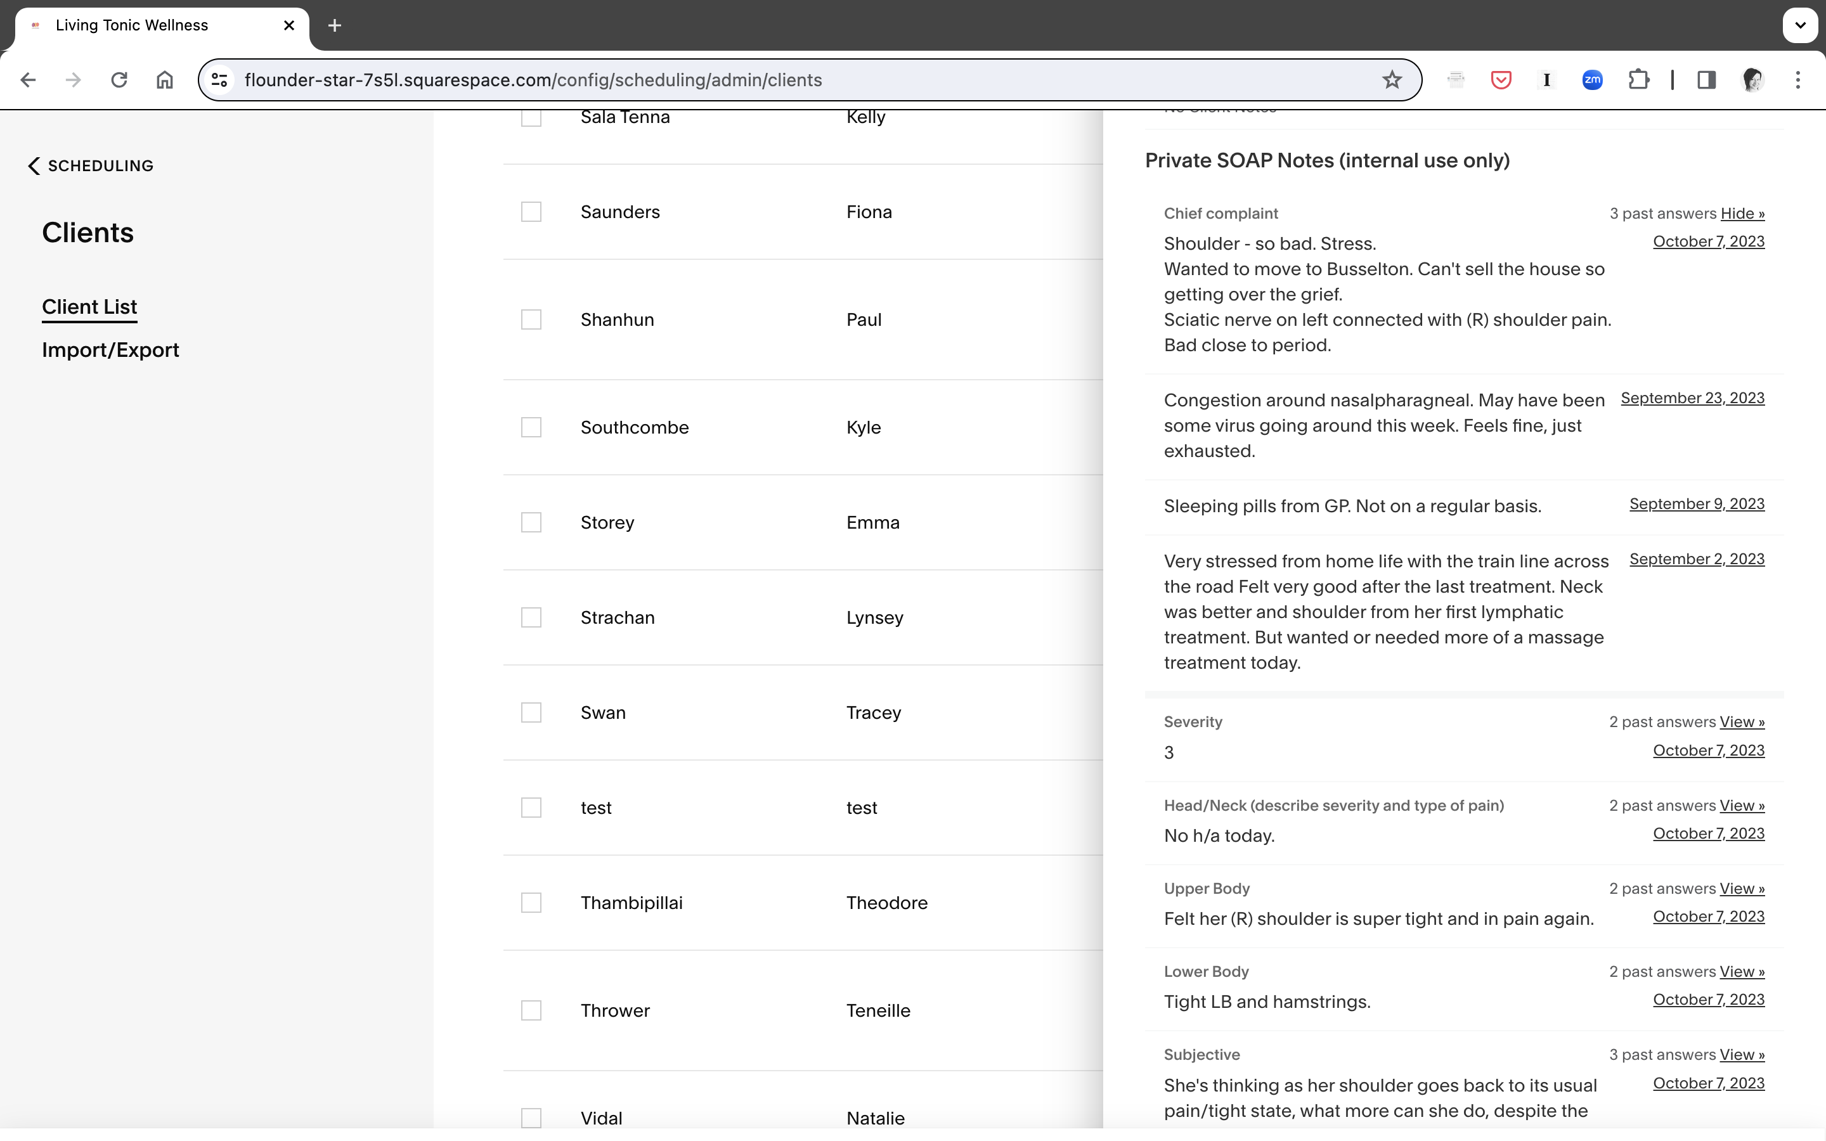Click the browser reload icon

click(119, 80)
